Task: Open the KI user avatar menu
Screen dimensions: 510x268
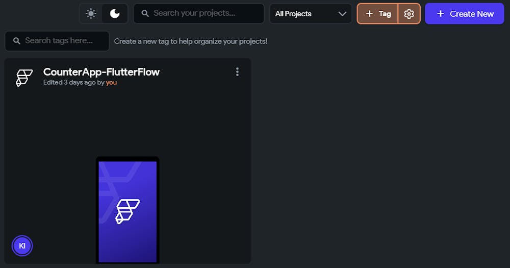Action: click(x=22, y=246)
